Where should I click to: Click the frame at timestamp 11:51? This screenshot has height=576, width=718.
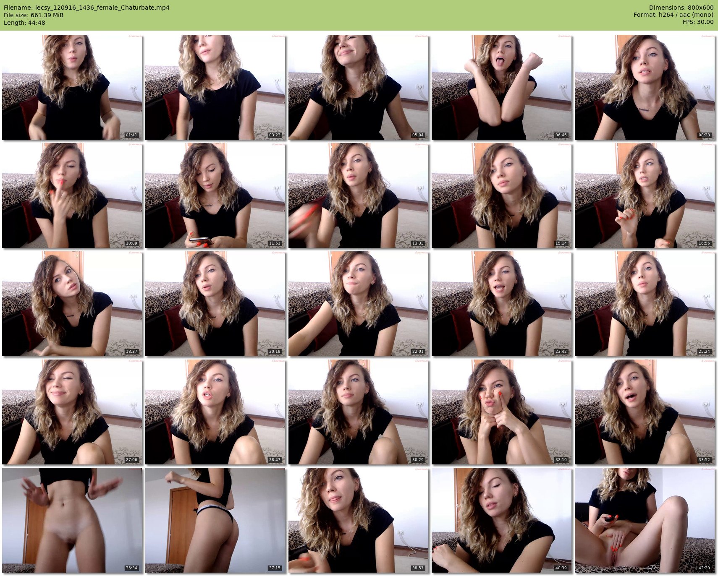215,195
